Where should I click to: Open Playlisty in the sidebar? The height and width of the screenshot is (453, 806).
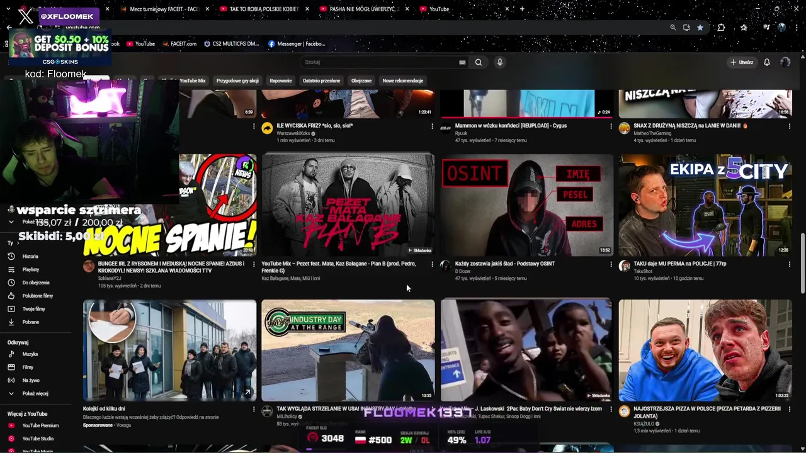tap(30, 269)
